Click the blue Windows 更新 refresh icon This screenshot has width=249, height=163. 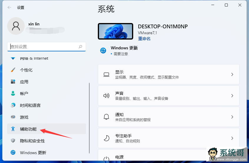pos(103,50)
